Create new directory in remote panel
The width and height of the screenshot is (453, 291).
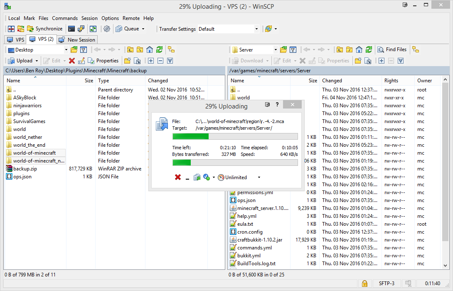point(357,61)
